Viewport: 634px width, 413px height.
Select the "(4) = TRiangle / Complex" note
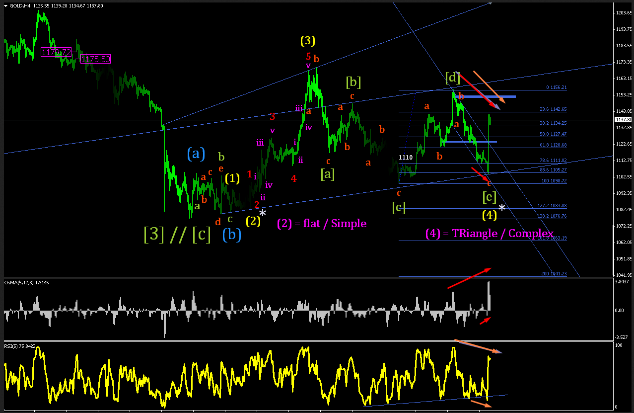[x=490, y=234]
